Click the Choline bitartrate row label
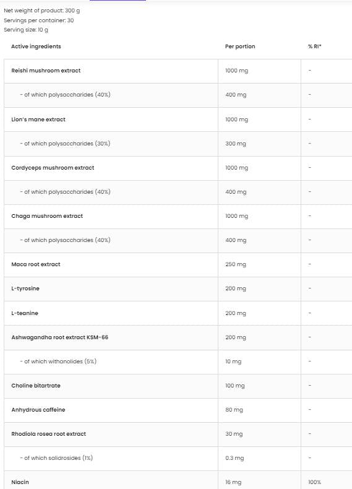The image size is (352, 489). (36, 386)
